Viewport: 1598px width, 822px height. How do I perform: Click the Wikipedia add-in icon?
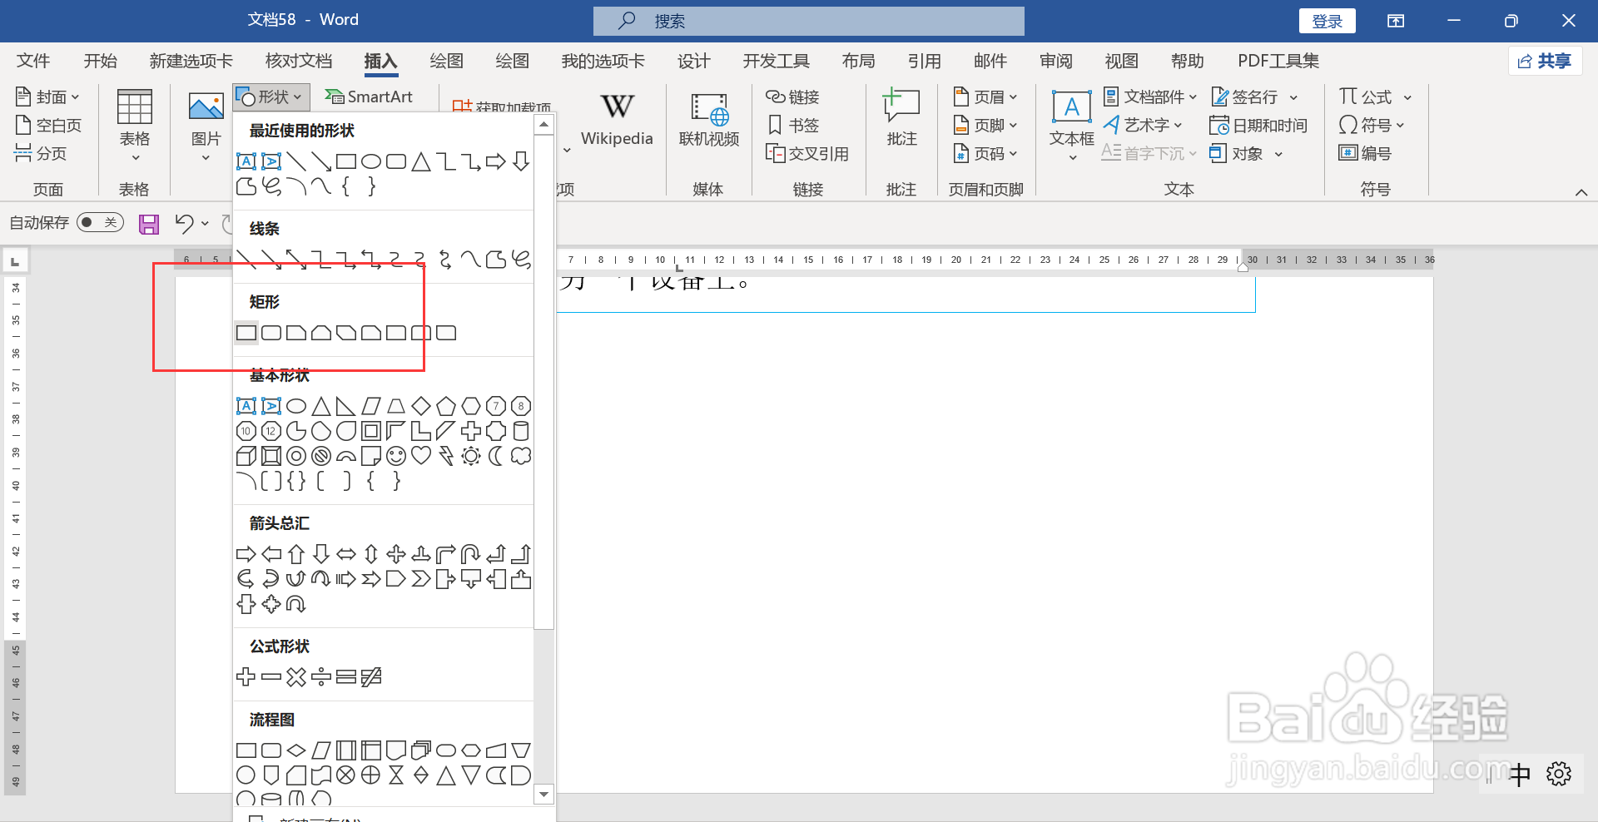(x=617, y=121)
